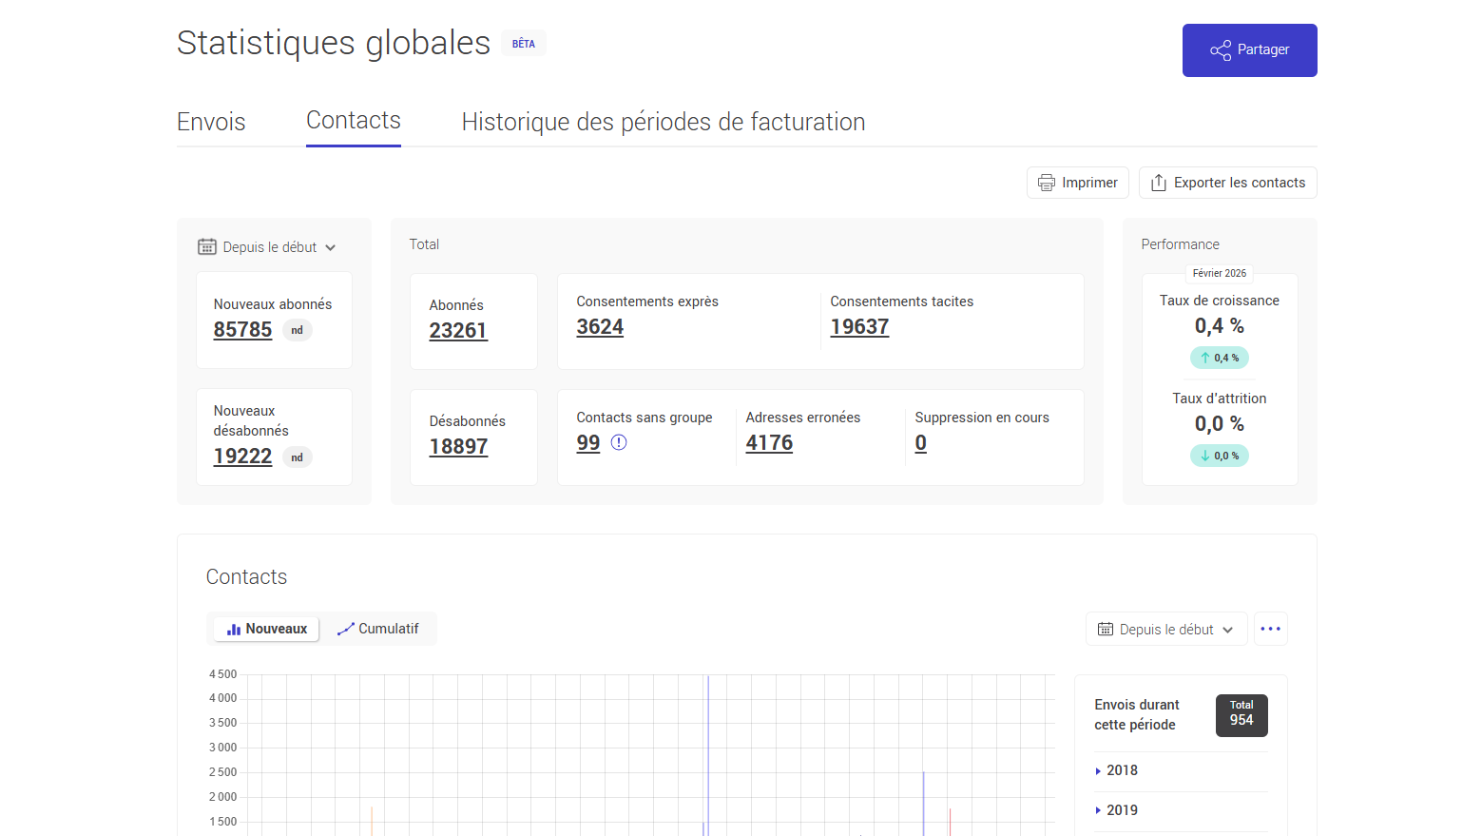Open Nouveaux abonnés 85785 details

[x=242, y=330]
